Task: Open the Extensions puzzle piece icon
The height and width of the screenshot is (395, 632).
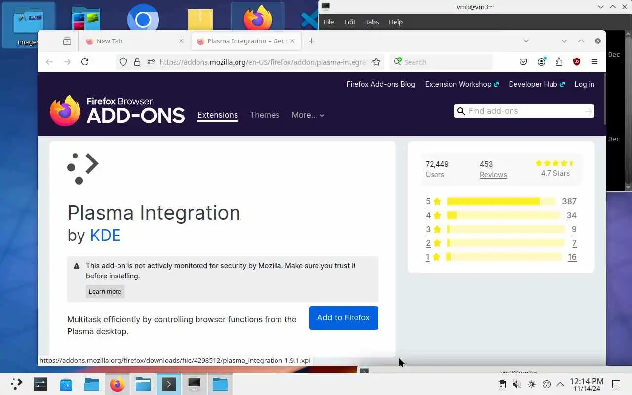Action: [x=559, y=62]
